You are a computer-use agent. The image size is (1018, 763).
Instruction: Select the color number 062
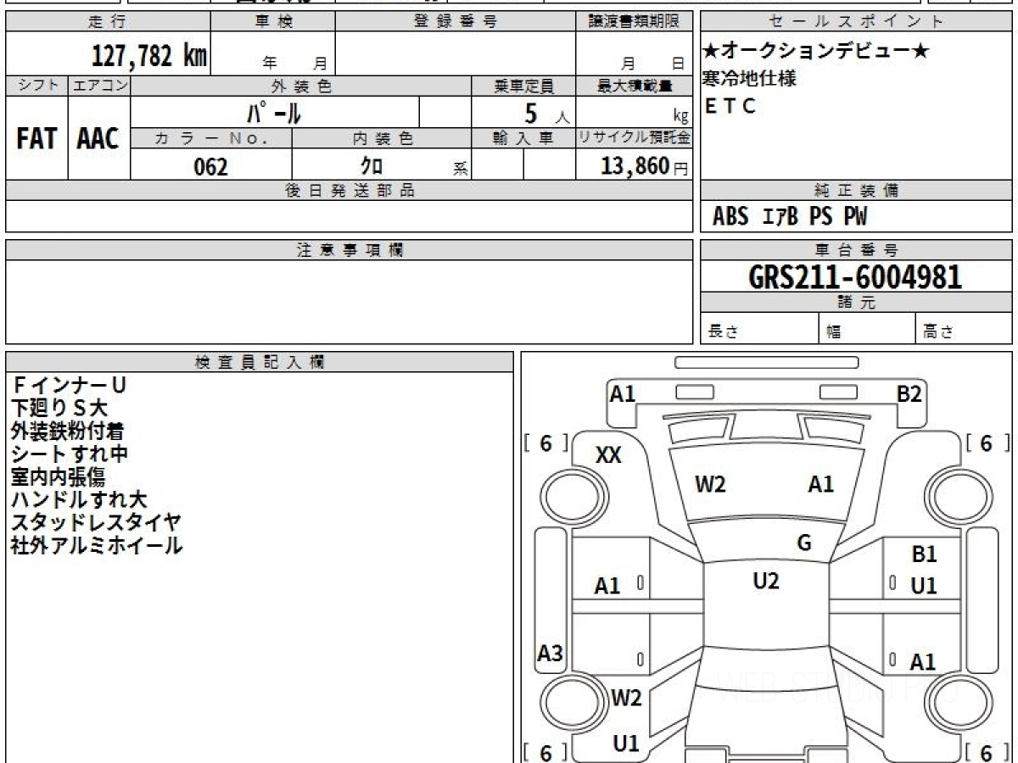[211, 166]
